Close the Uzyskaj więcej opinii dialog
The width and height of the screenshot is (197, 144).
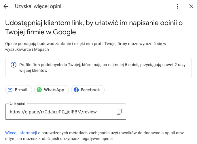coord(191,6)
